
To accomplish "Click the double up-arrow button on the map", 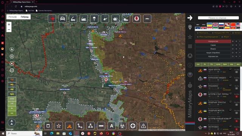I will click(x=12, y=122).
